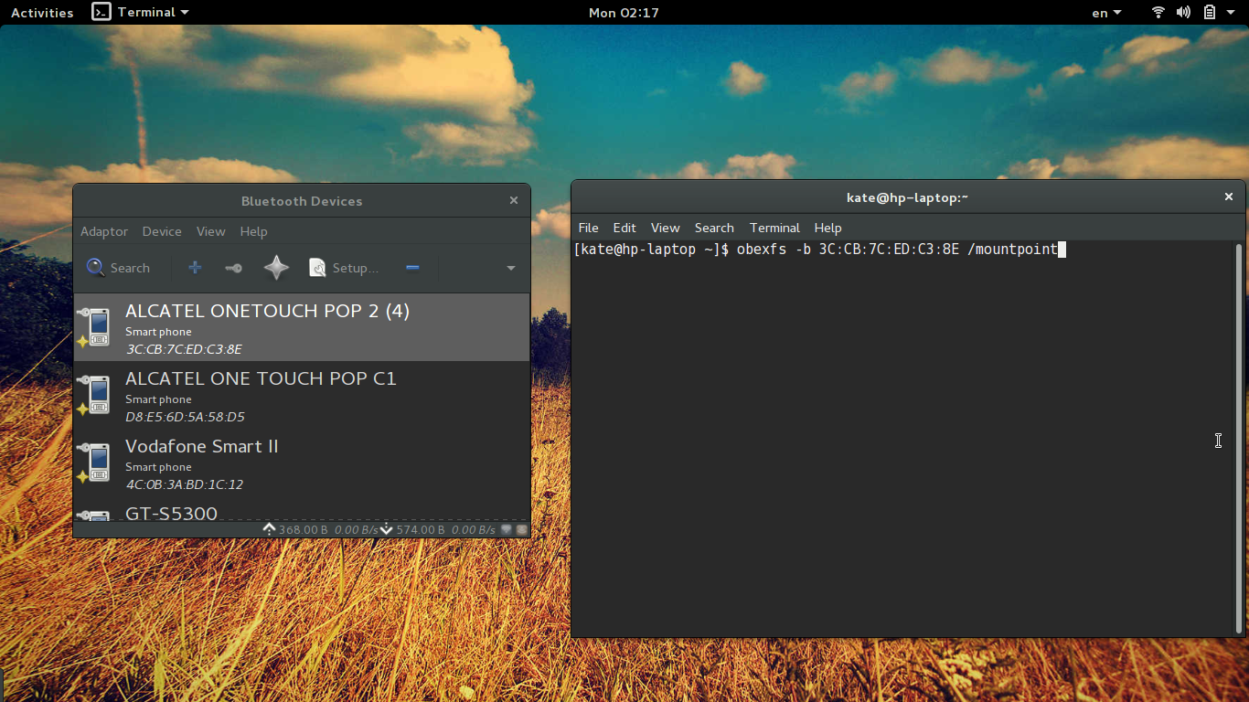Open the terminal's Edit menu
The image size is (1249, 702).
click(x=624, y=228)
